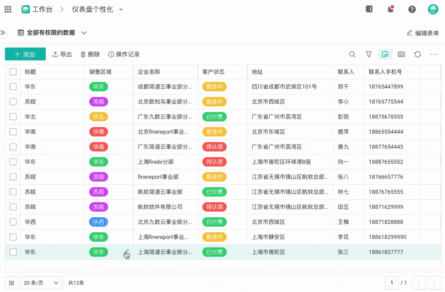Check the checkbox for 苏皖 row with 李小
Viewport: 445px width, 292px height.
pos(13,101)
